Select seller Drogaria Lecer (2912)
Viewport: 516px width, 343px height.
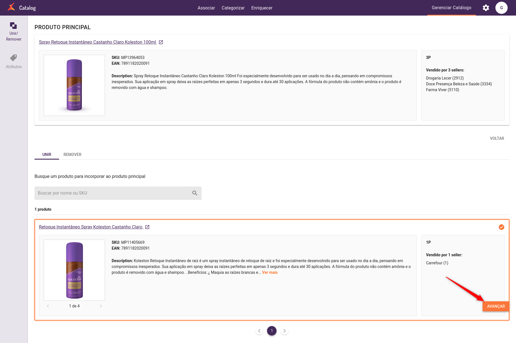tap(445, 78)
